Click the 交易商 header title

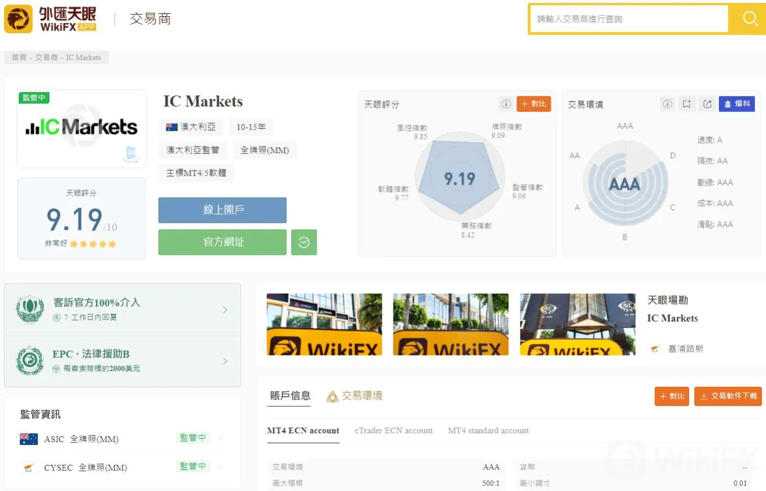coord(150,19)
